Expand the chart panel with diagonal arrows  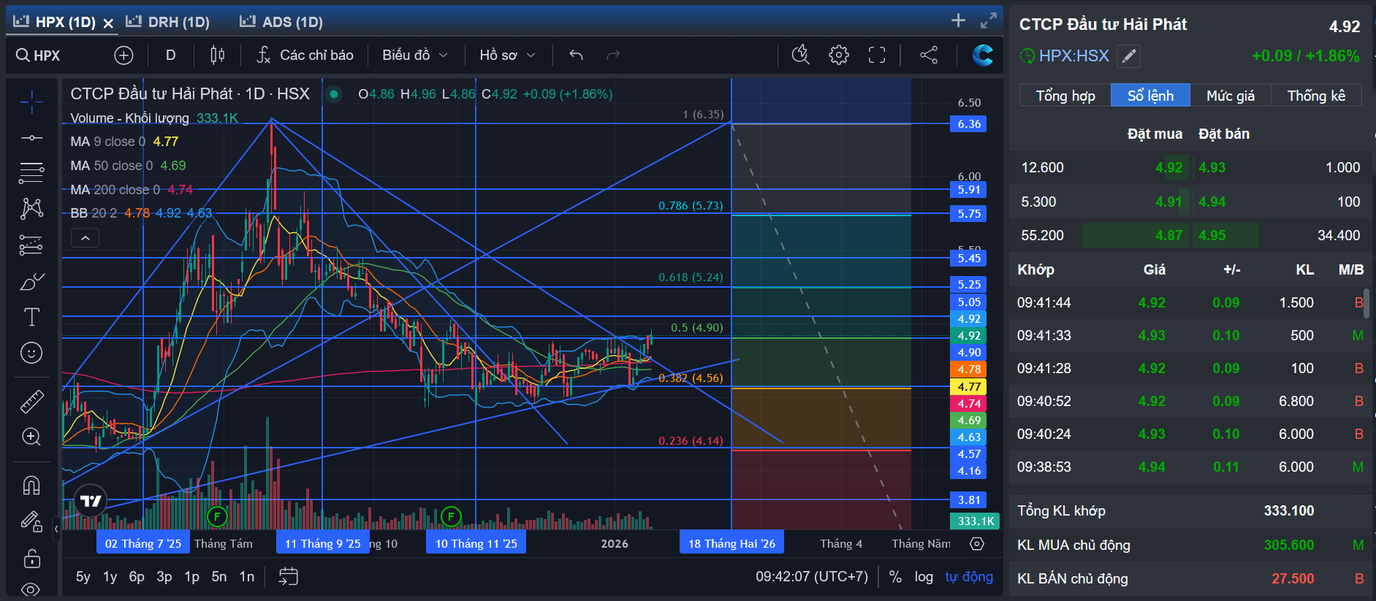tap(988, 20)
